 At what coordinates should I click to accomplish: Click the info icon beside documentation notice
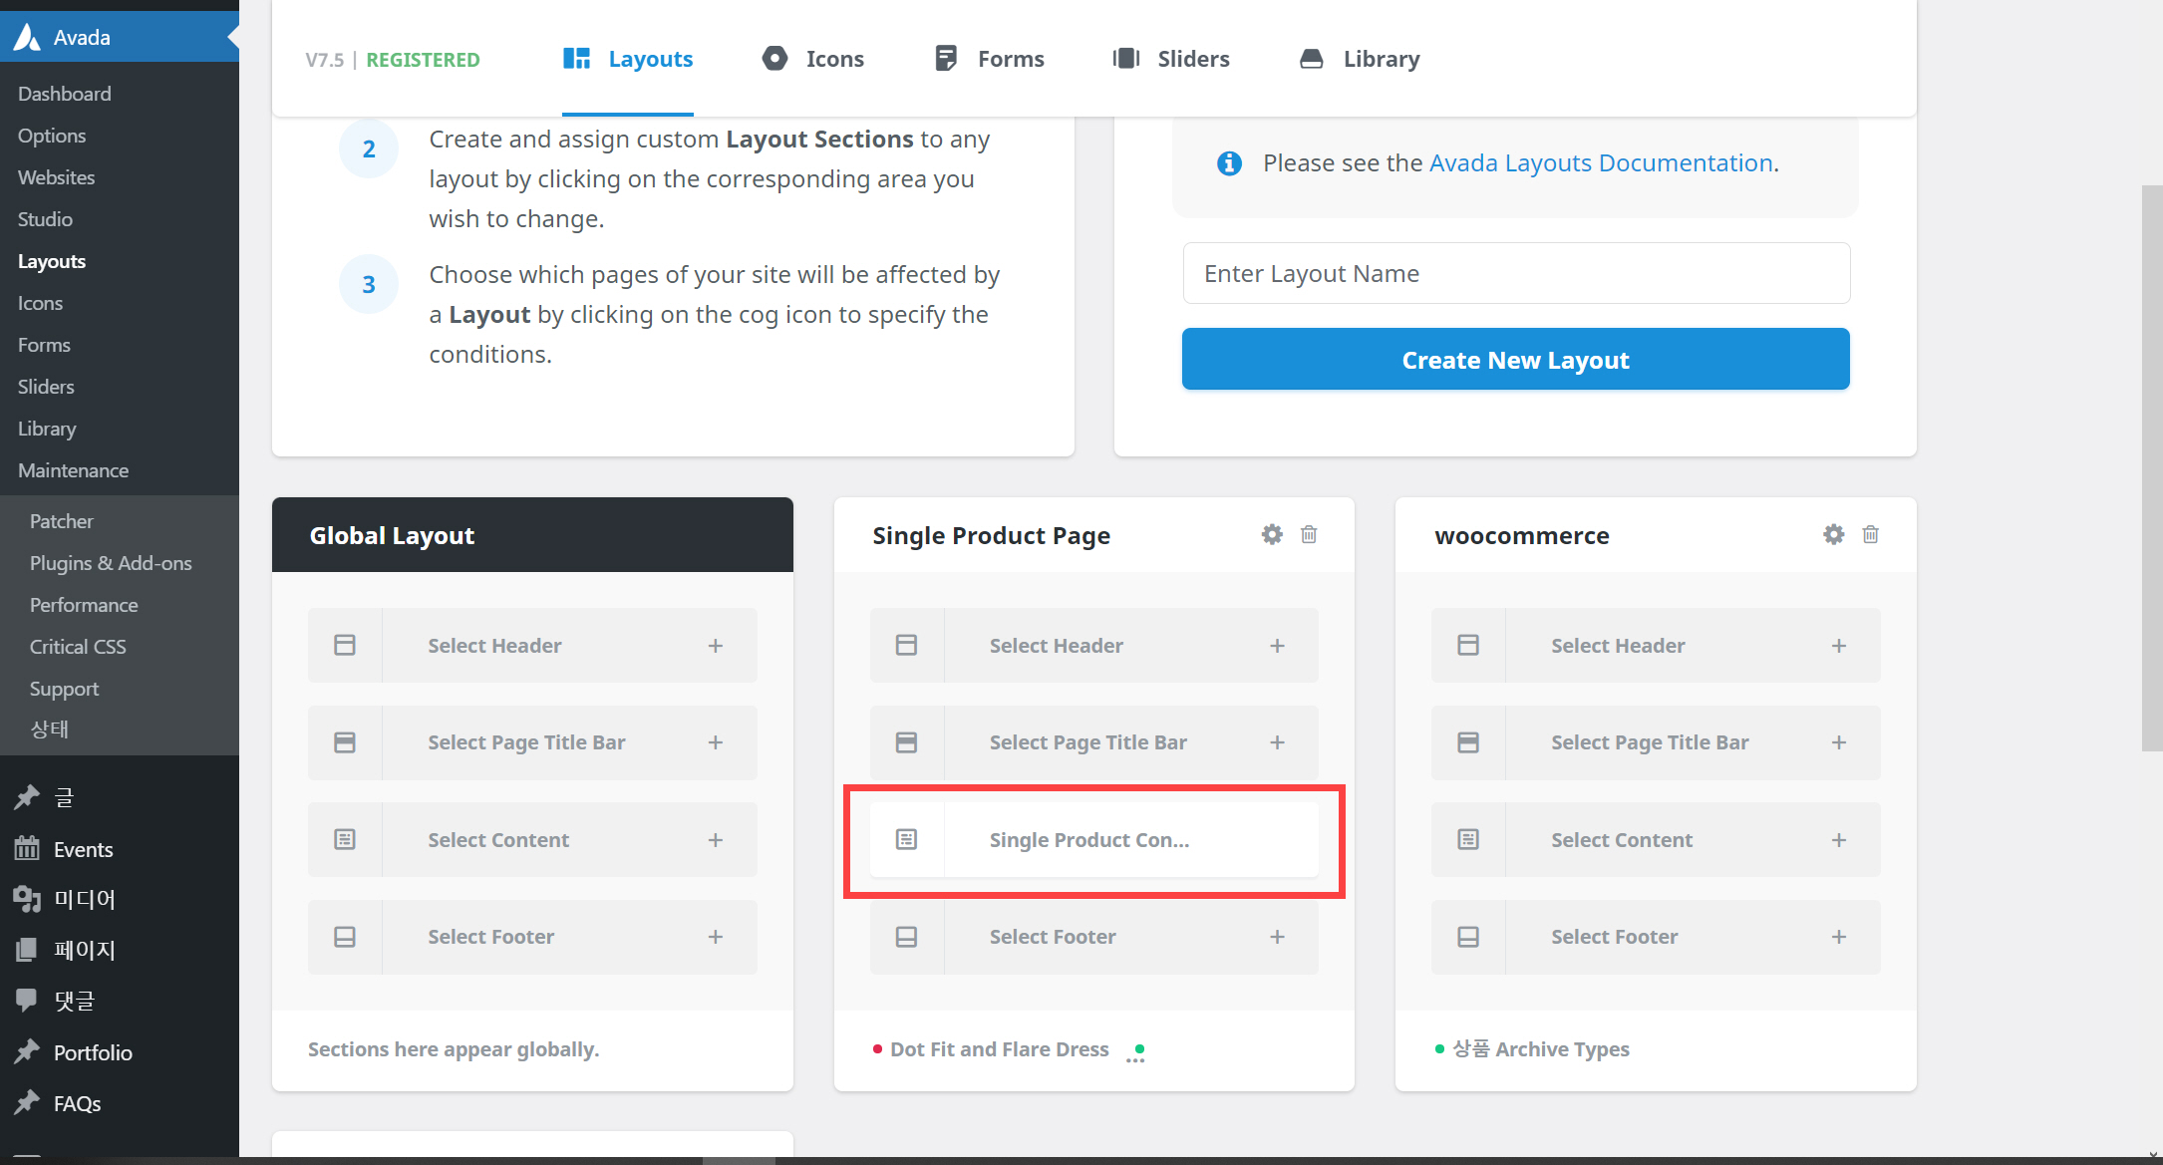pos(1229,163)
